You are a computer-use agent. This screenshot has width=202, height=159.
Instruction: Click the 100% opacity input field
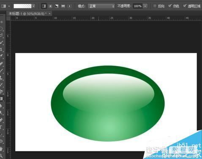(138, 6)
